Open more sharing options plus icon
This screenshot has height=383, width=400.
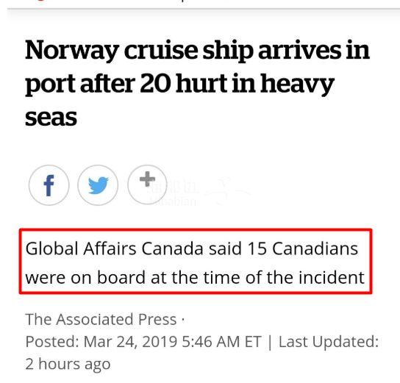pyautogui.click(x=147, y=184)
